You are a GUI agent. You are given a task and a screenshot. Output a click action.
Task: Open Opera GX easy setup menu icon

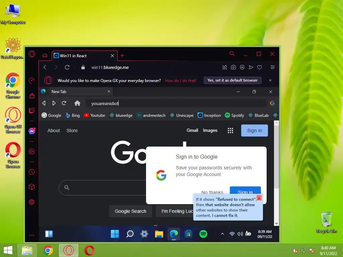point(273,67)
